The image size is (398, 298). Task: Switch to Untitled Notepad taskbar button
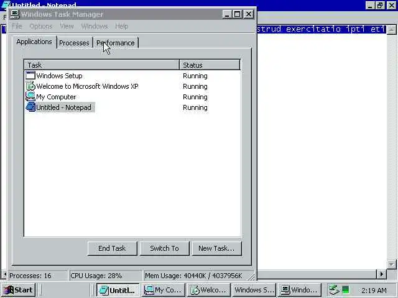[118, 290]
